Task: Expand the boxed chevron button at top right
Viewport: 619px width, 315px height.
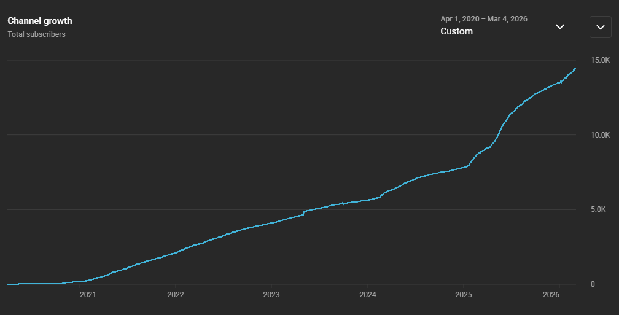Action: [x=600, y=27]
